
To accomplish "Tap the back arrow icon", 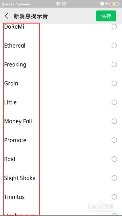I will pos(7,16).
